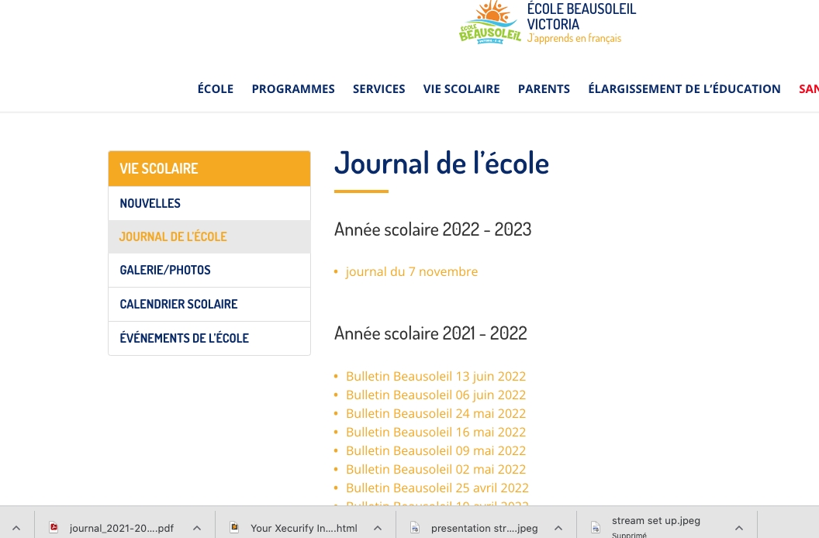Open the ÉCOLE navigation menu
This screenshot has height=538, width=819.
point(215,89)
